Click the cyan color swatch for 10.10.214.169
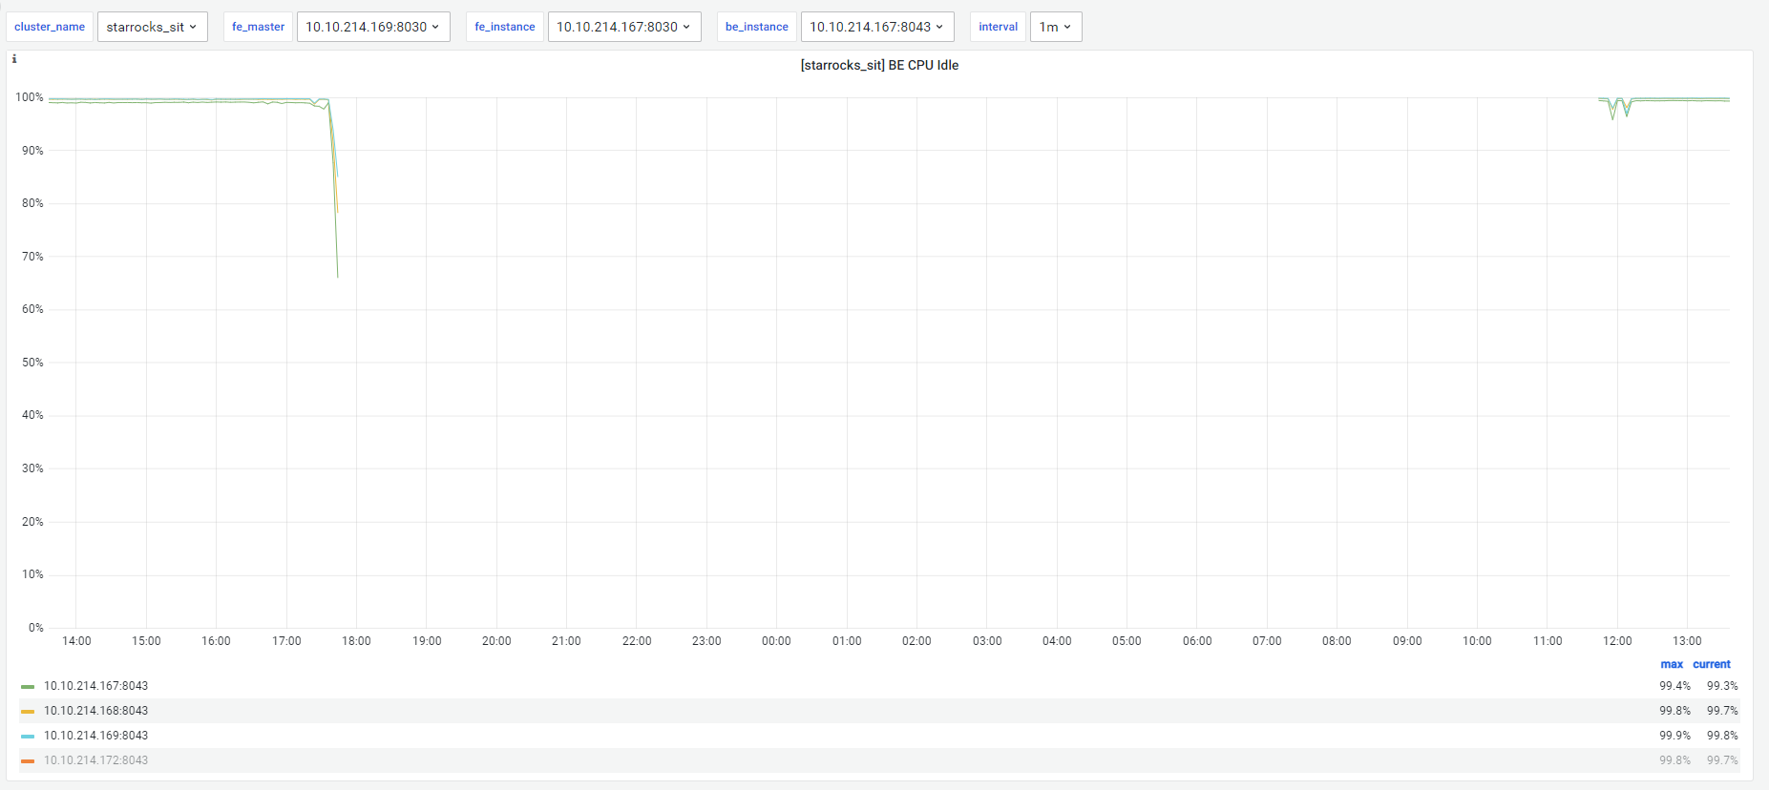 28,736
